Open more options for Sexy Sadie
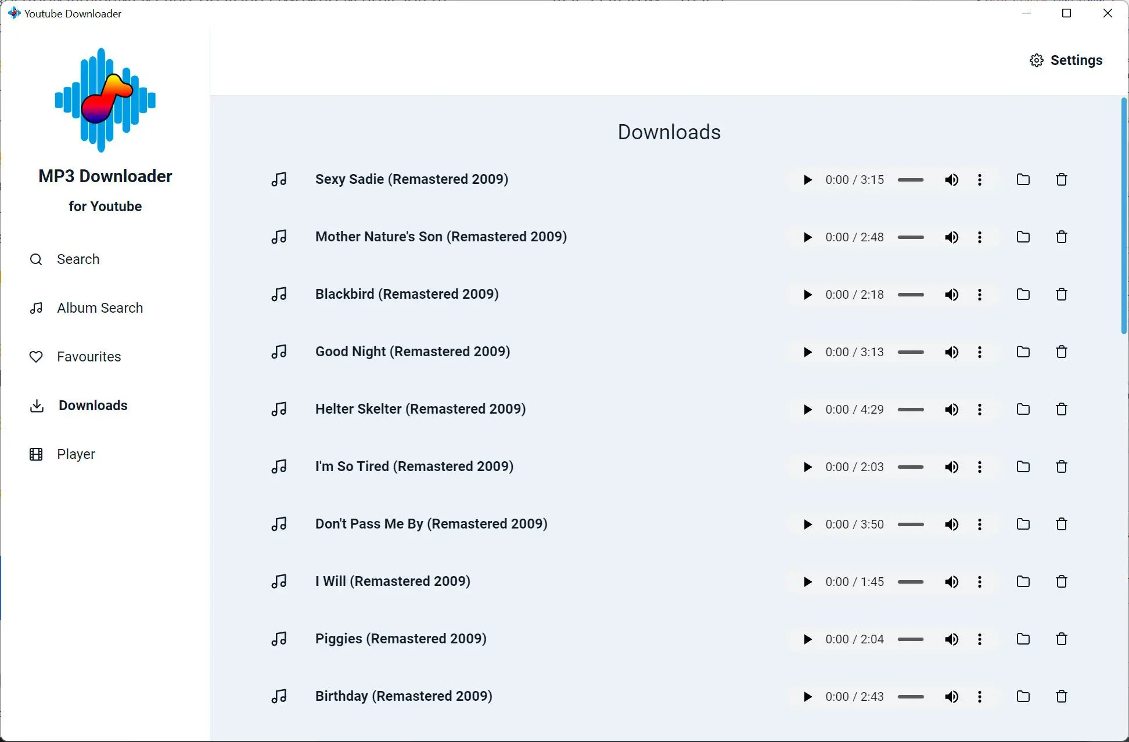This screenshot has height=742, width=1129. tap(981, 180)
